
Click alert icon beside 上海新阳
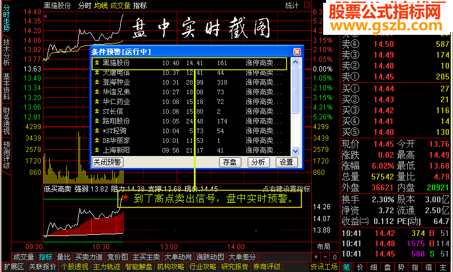97,150
